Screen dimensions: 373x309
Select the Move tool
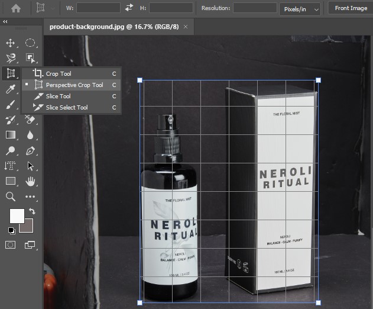point(11,43)
